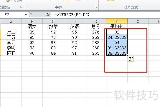The width and height of the screenshot is (160, 107).
Task: Select the name cell 李四
Action: pyautogui.click(x=11, y=42)
